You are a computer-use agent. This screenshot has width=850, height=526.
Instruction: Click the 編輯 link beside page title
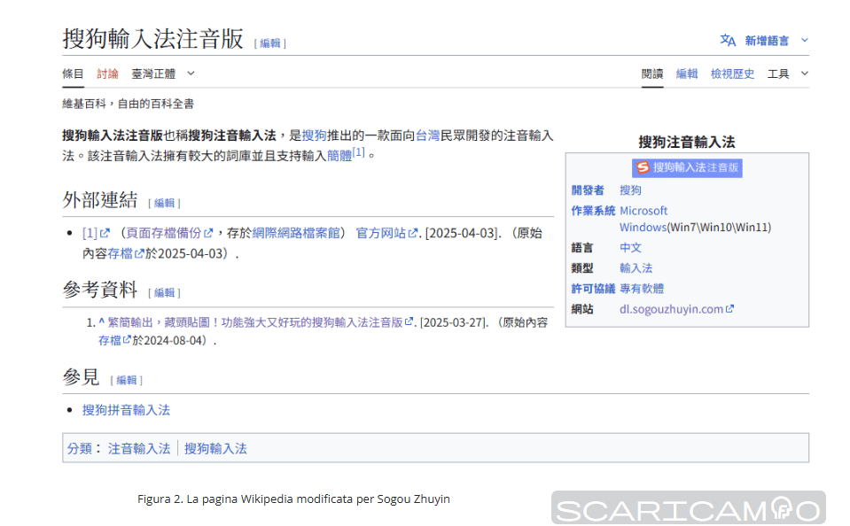(270, 43)
